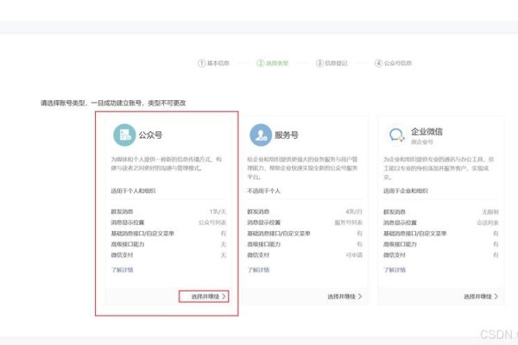Click 微信支付 label in 企业微信 card
Image resolution: width=518 pixels, height=345 pixels.
(x=395, y=255)
